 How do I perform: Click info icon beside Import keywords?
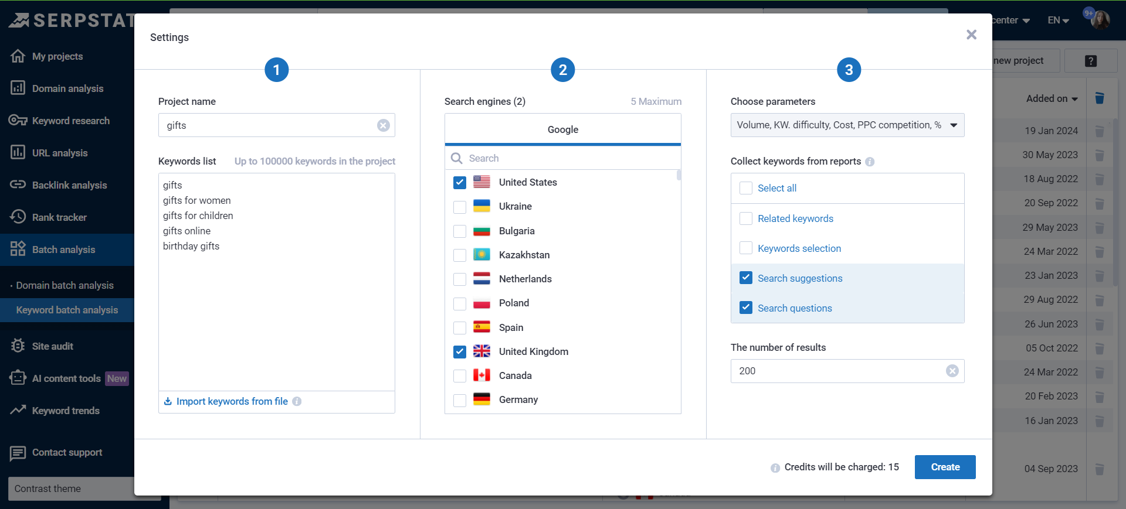click(297, 401)
